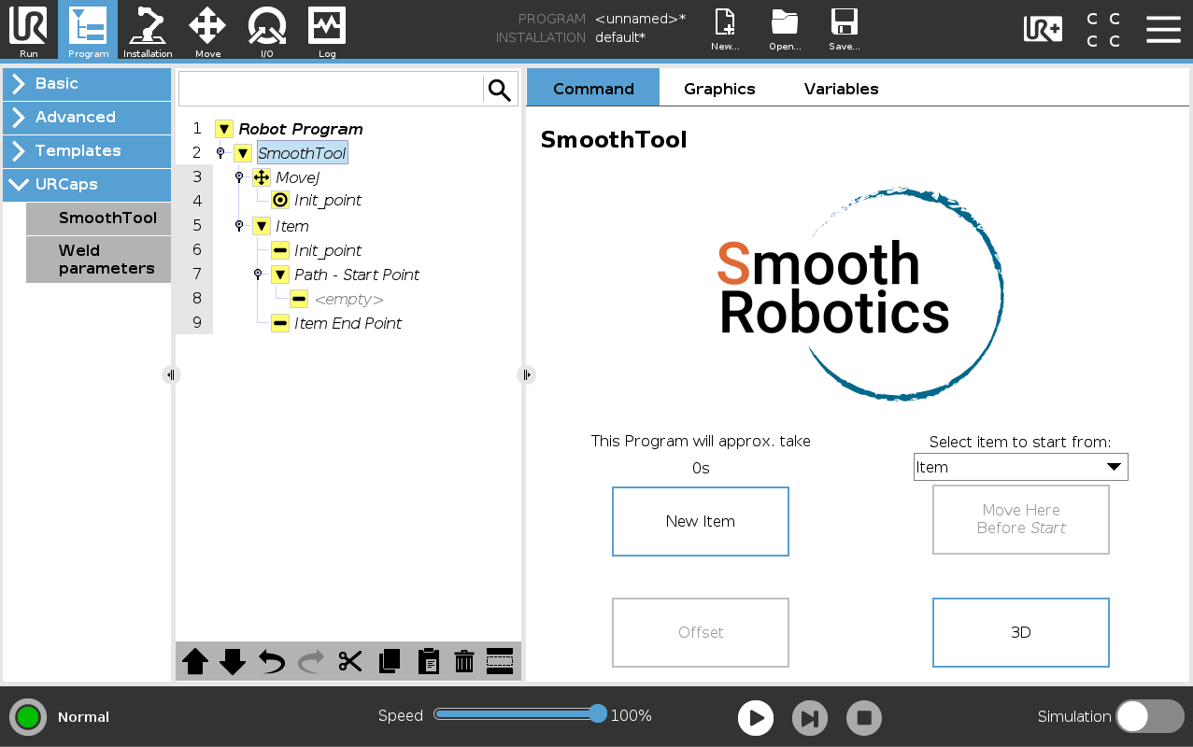
Task: Select the Program tab icon
Action: click(88, 30)
